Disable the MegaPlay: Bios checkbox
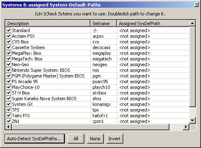Image resolution: width=201 pixels, height=148 pixels. coord(9,53)
